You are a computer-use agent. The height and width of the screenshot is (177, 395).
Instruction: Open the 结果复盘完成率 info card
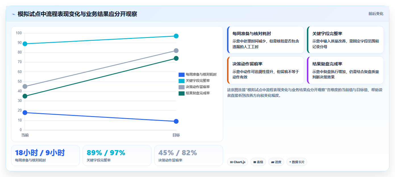[x=345, y=70]
